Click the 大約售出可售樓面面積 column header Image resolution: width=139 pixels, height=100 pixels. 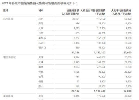tap(93, 11)
